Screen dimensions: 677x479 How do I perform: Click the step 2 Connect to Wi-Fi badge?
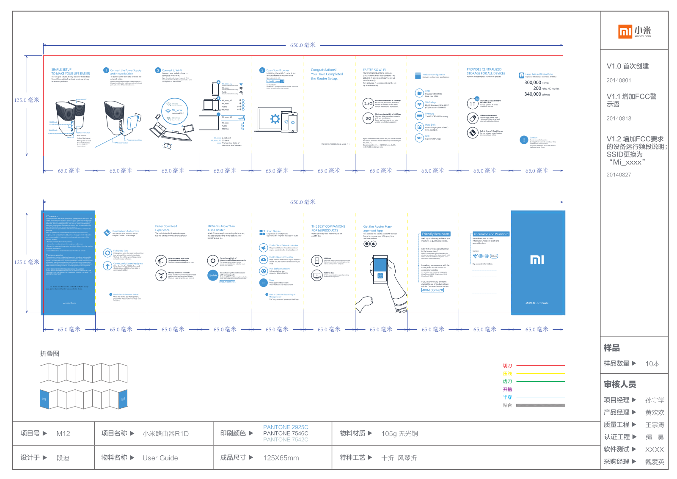[158, 70]
